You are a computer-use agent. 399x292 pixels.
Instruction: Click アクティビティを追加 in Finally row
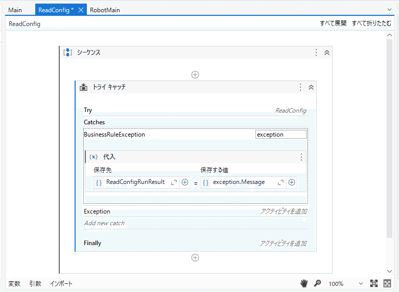283,244
